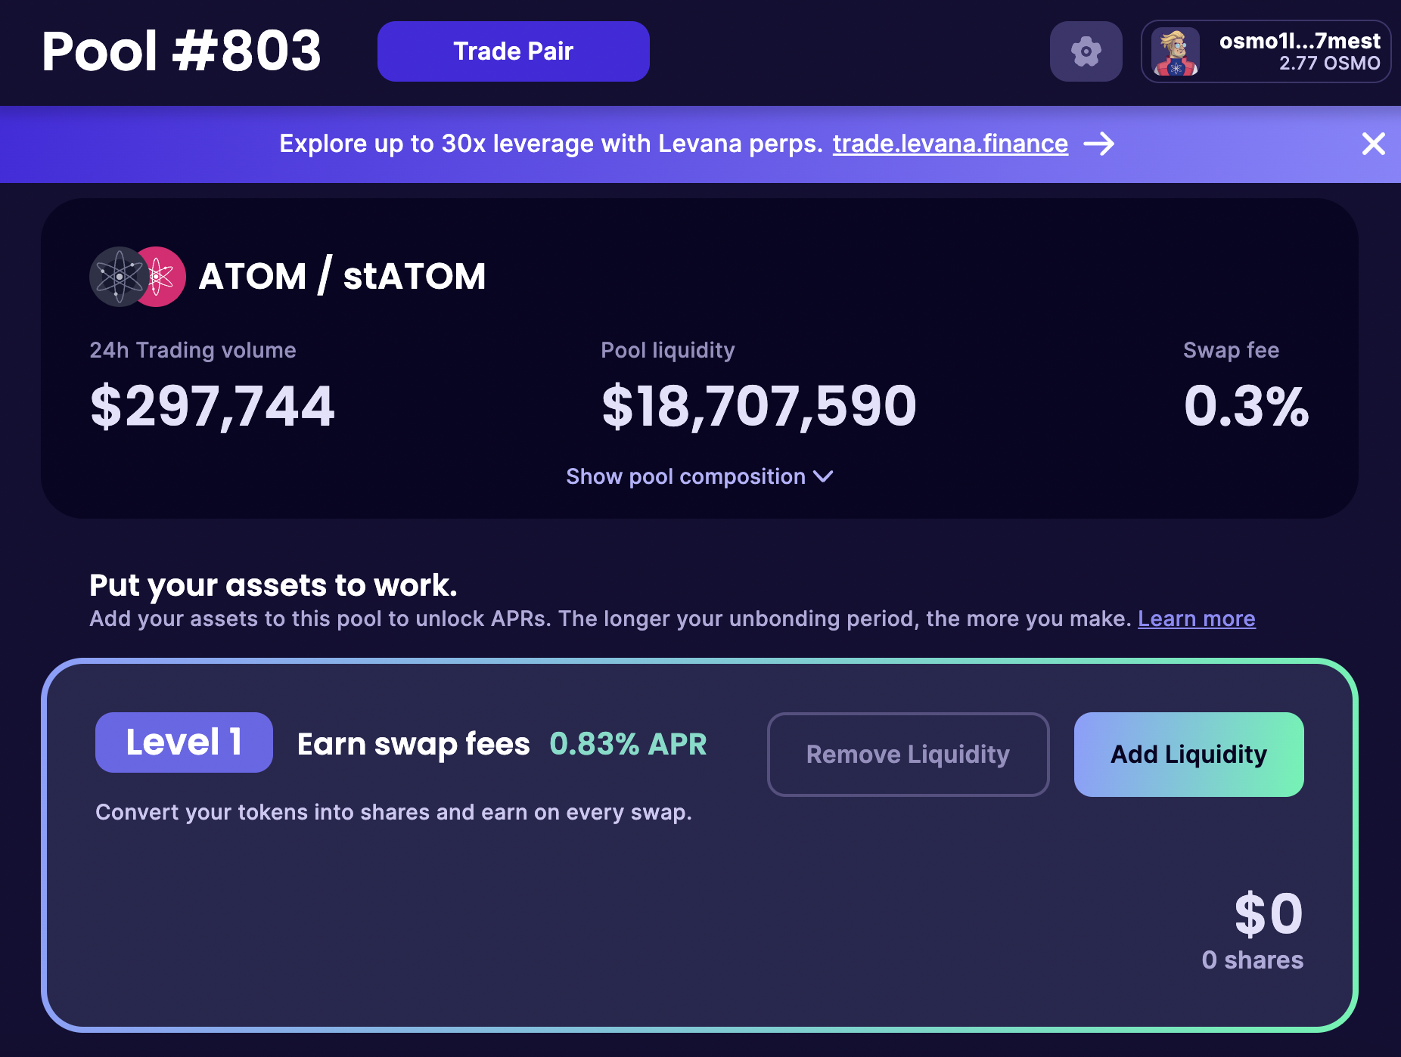This screenshot has height=1057, width=1401.
Task: Click Add Liquidity button
Action: [x=1188, y=754]
